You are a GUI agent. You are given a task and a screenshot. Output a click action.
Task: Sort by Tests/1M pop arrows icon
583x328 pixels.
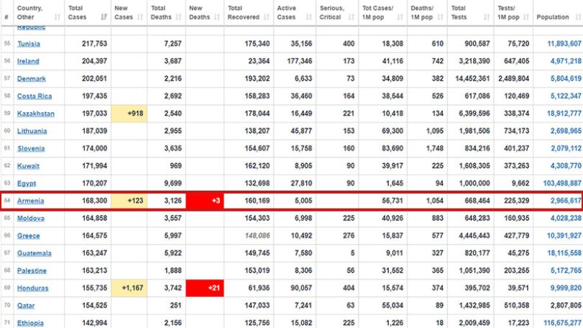coord(526,17)
